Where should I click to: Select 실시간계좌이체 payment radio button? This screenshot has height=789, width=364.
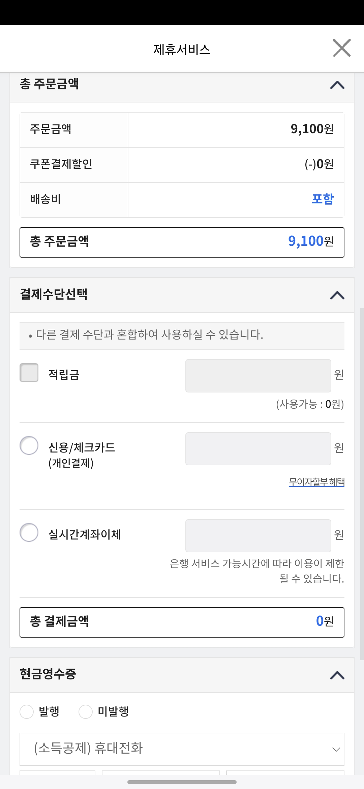tap(29, 532)
